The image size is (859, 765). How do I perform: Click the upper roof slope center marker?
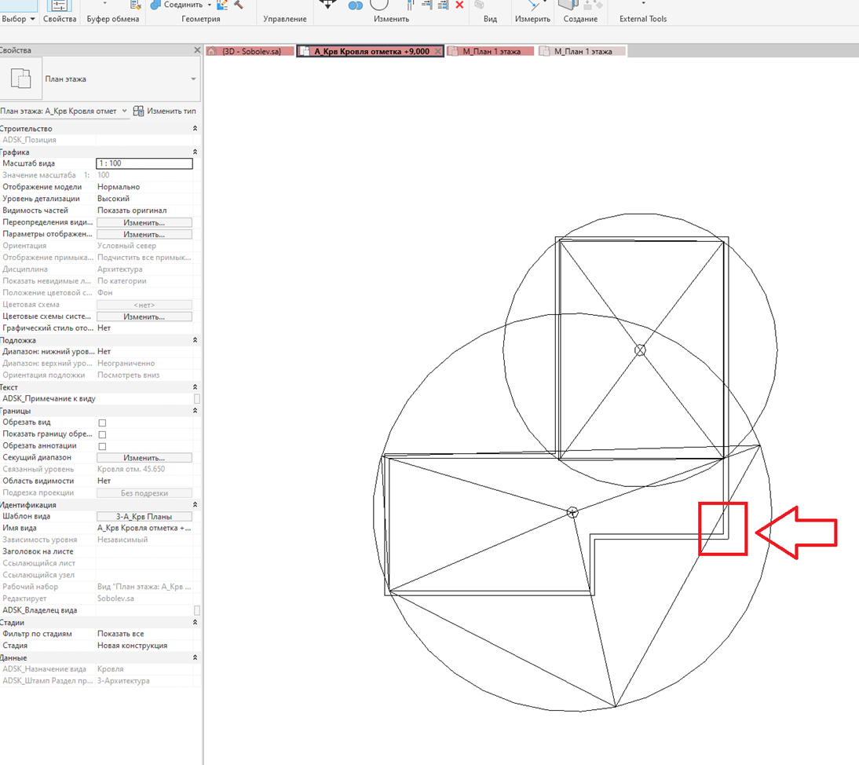[x=640, y=350]
